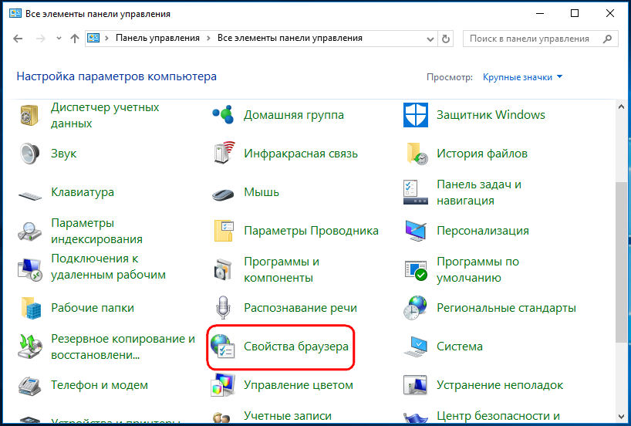Viewport: 631px width, 426px height.
Task: Open the Крупные значки view dropdown
Action: [x=522, y=77]
